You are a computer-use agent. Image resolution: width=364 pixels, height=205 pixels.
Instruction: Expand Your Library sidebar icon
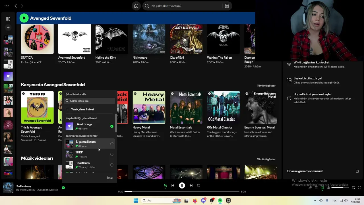[8, 19]
